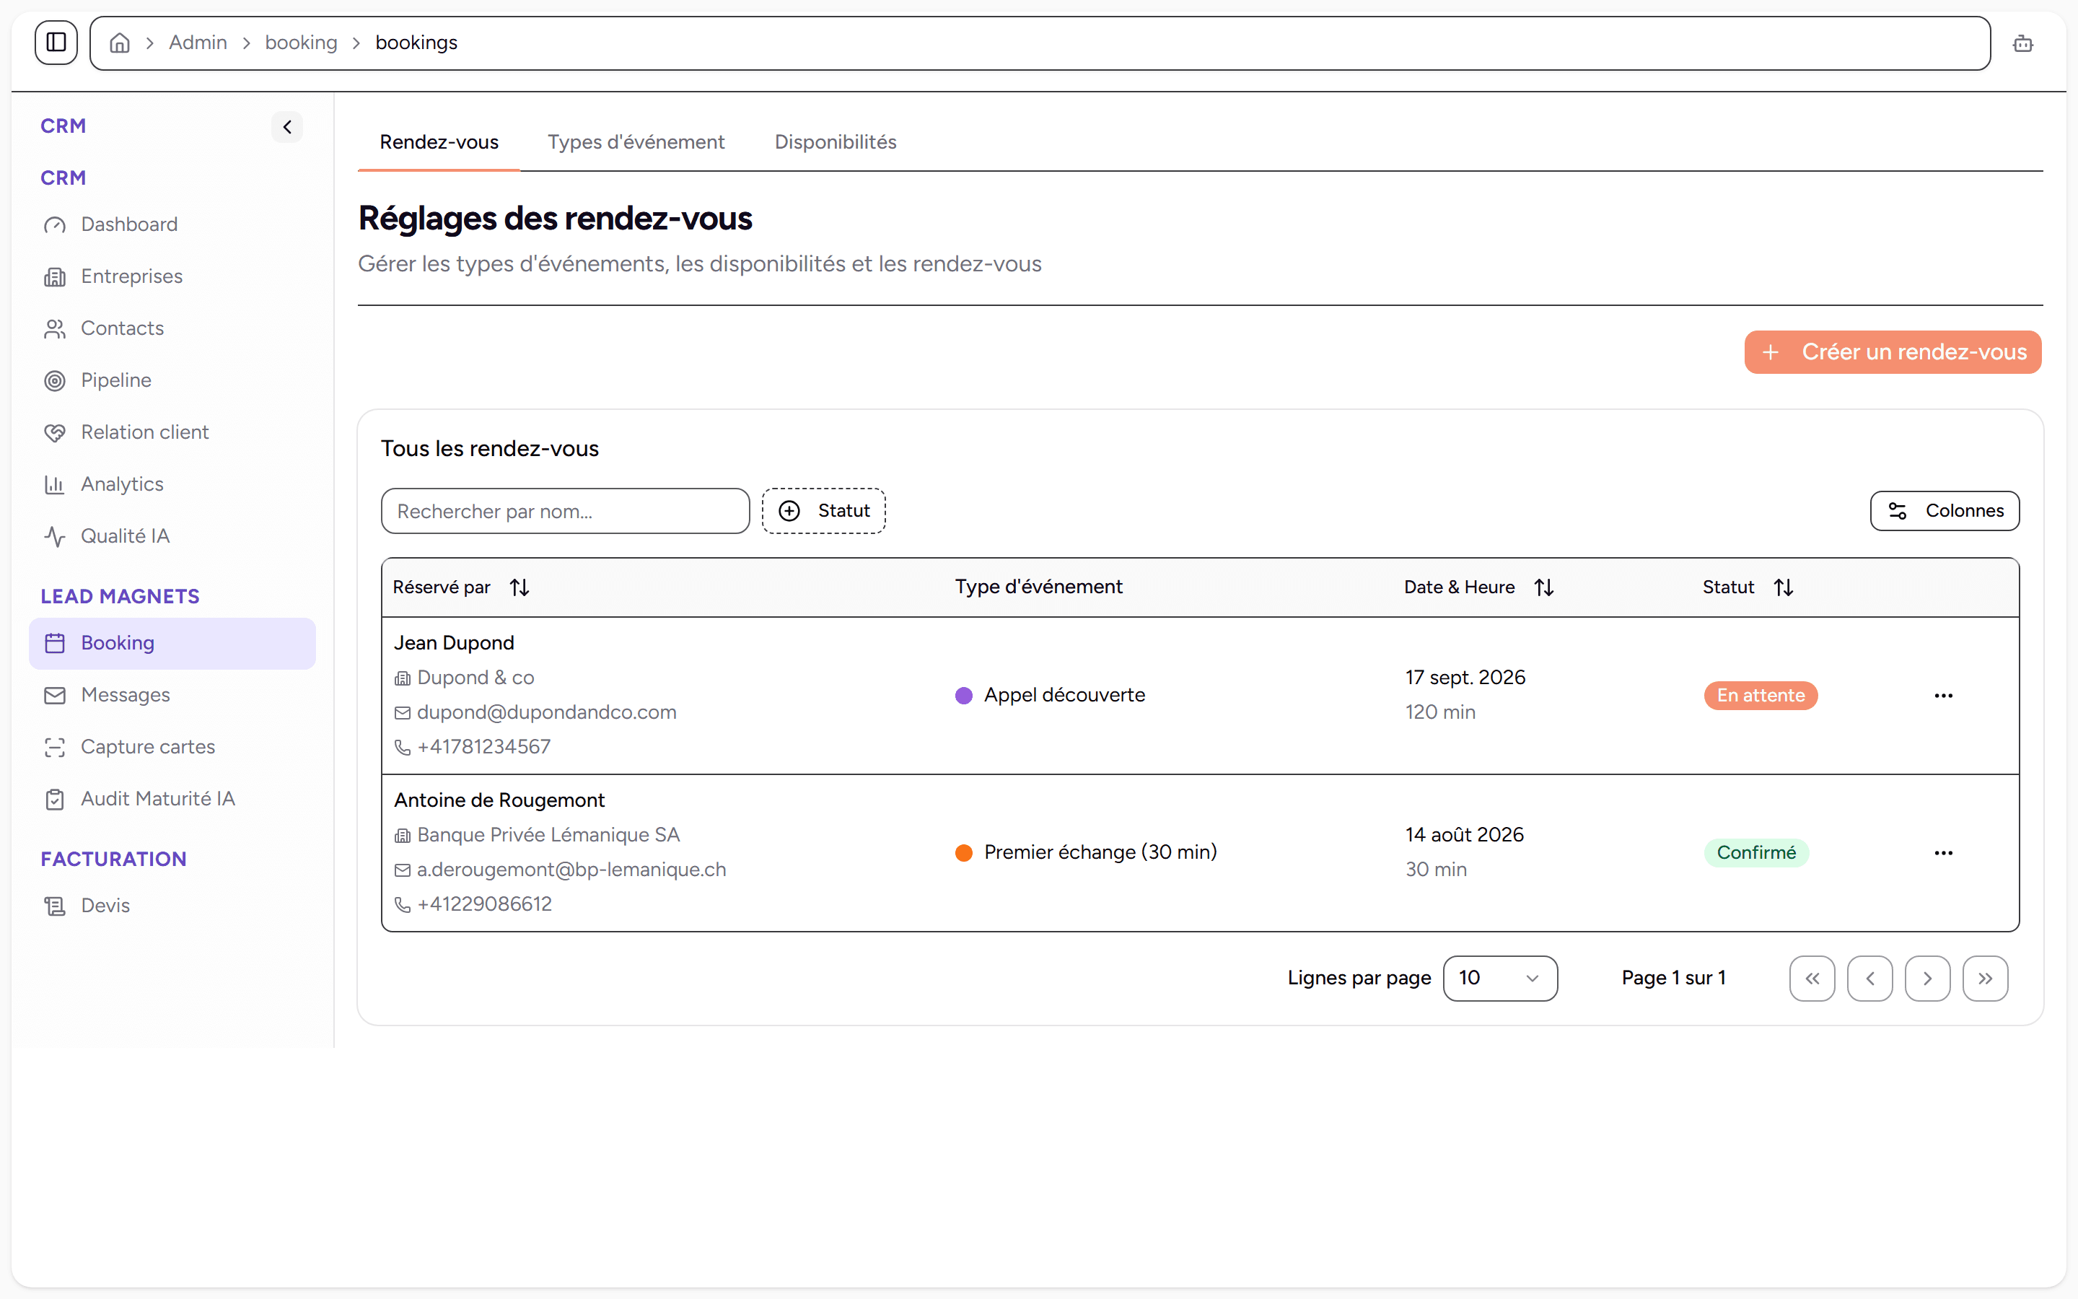2078x1299 pixels.
Task: Go to Contacts in sidebar
Action: tap(172, 328)
